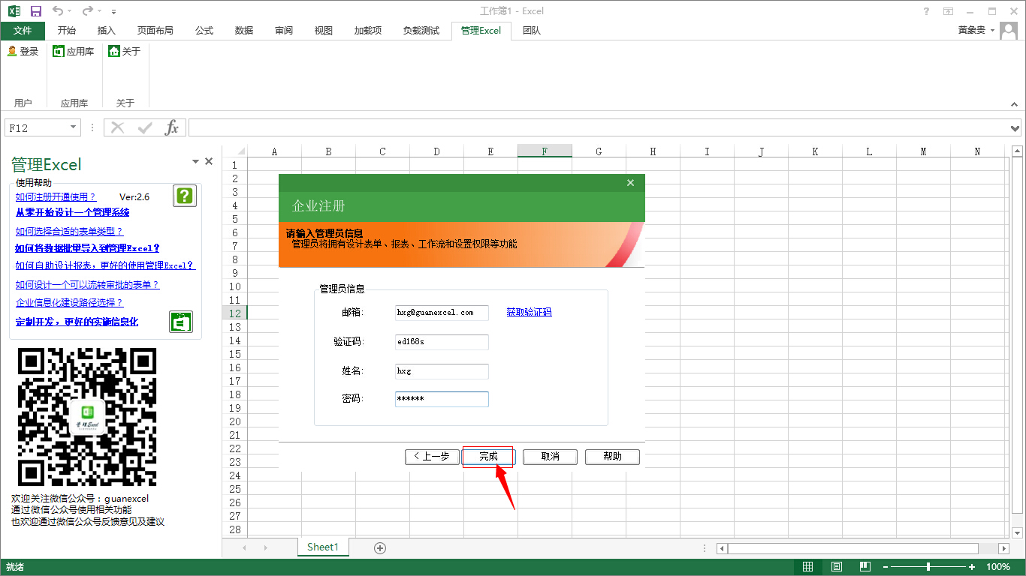This screenshot has width=1026, height=576.
Task: Open the 登录 login command
Action: 23,51
